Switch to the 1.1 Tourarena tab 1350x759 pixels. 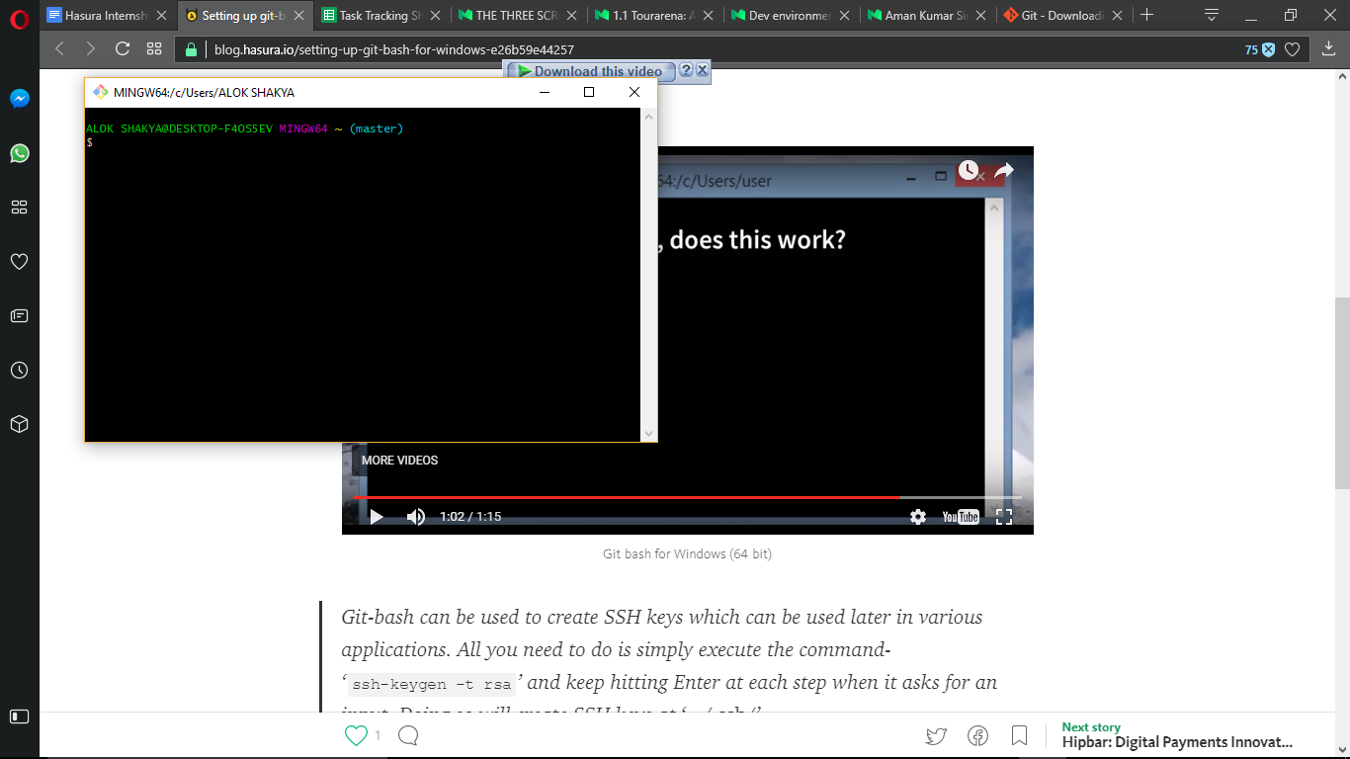pos(654,15)
